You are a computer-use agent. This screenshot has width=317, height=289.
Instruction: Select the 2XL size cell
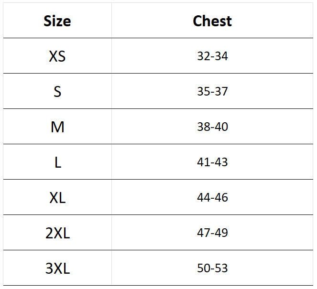point(57,233)
